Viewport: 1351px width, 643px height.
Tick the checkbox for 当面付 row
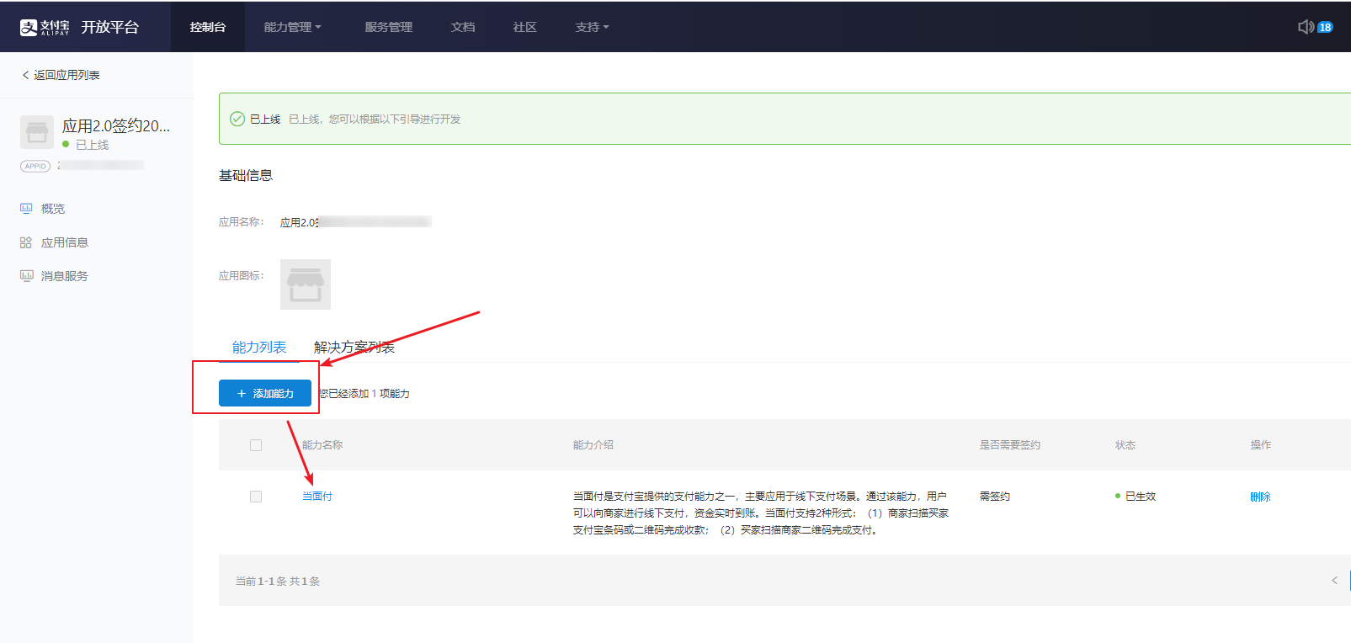[256, 497]
